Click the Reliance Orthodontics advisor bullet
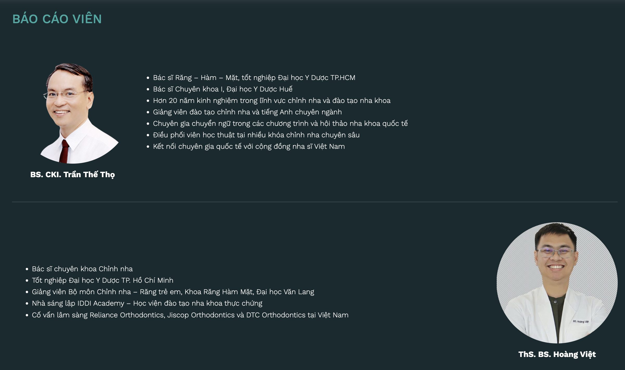The height and width of the screenshot is (370, 625). coord(190,315)
